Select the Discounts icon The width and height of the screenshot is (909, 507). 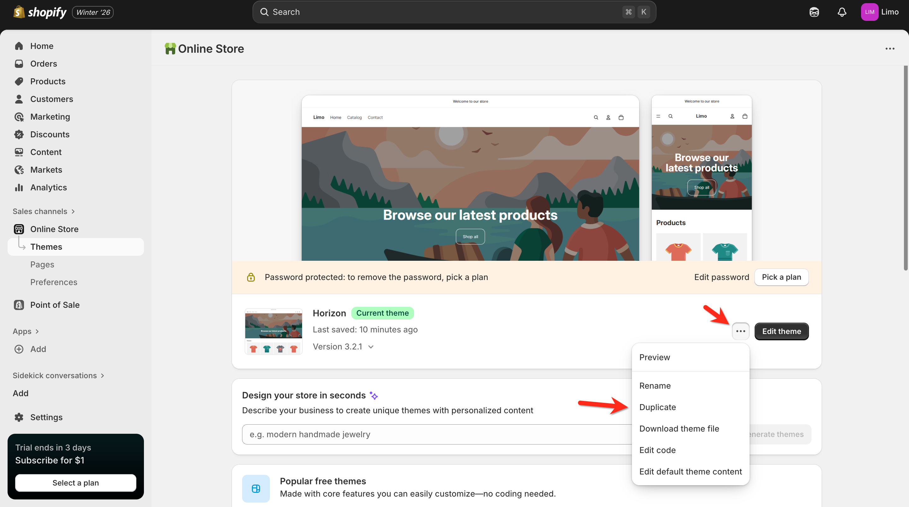tap(19, 134)
